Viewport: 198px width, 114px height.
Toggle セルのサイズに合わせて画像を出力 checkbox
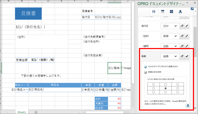[x=146, y=67]
